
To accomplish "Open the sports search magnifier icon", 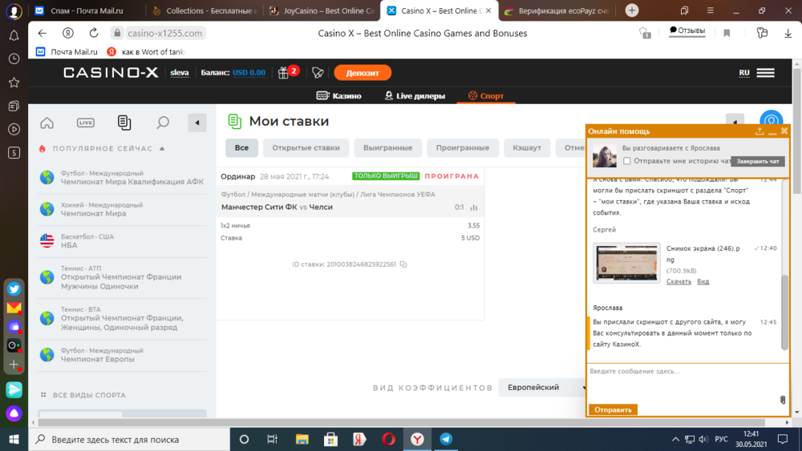I will pos(163,123).
